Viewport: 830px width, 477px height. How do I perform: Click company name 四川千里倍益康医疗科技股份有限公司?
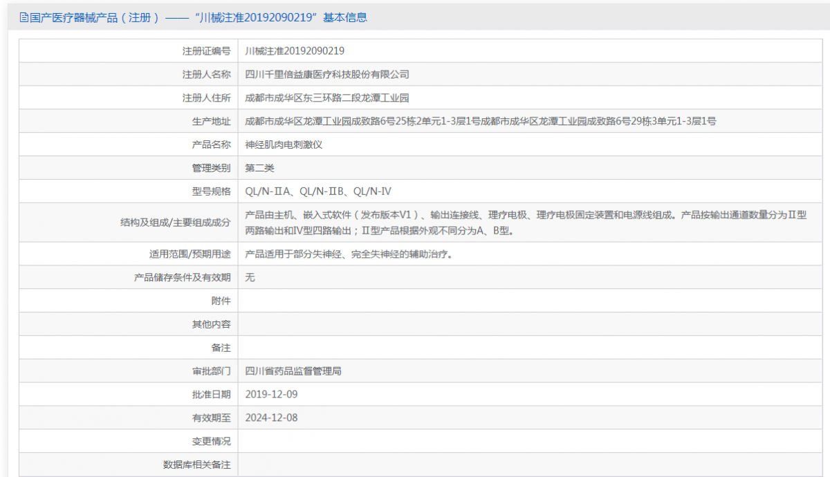[x=327, y=74]
